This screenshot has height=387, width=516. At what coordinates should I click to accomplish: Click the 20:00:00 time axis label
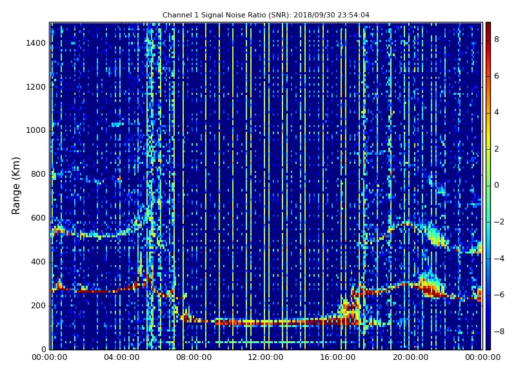pos(410,357)
